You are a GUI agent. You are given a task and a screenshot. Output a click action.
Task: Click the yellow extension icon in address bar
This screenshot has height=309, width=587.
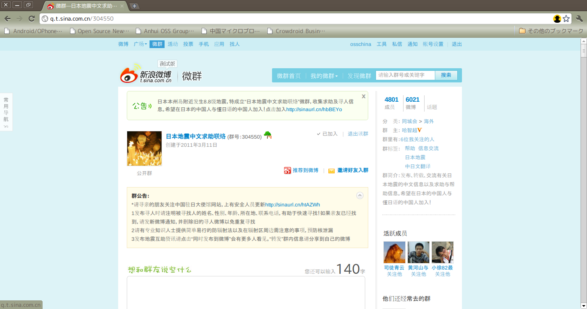(557, 18)
